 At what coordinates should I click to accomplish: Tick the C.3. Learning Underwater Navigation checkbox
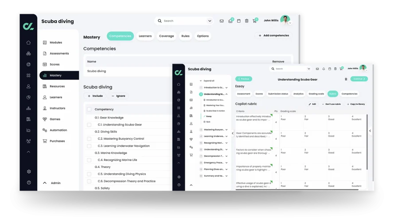coord(89,146)
